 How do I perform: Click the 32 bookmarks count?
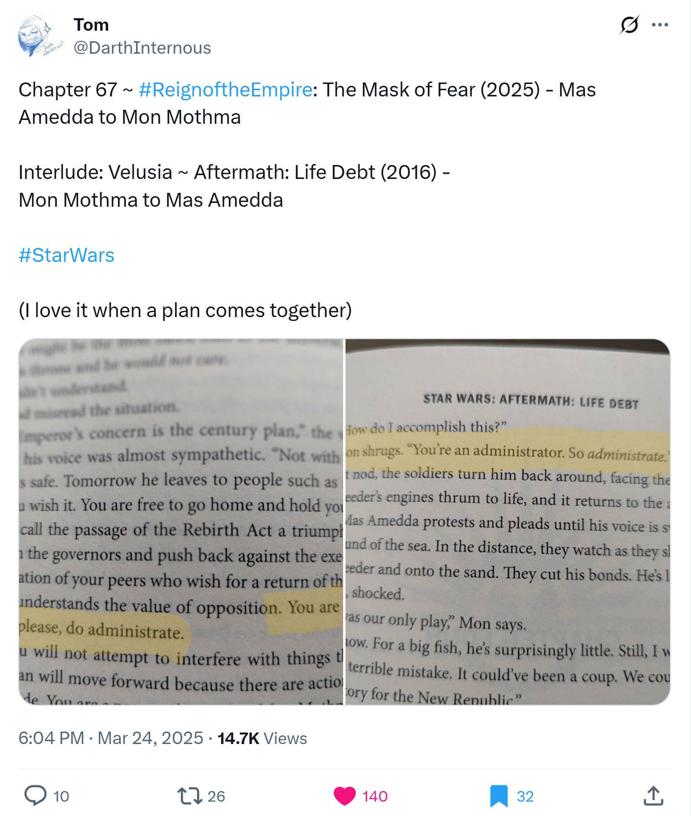525,796
